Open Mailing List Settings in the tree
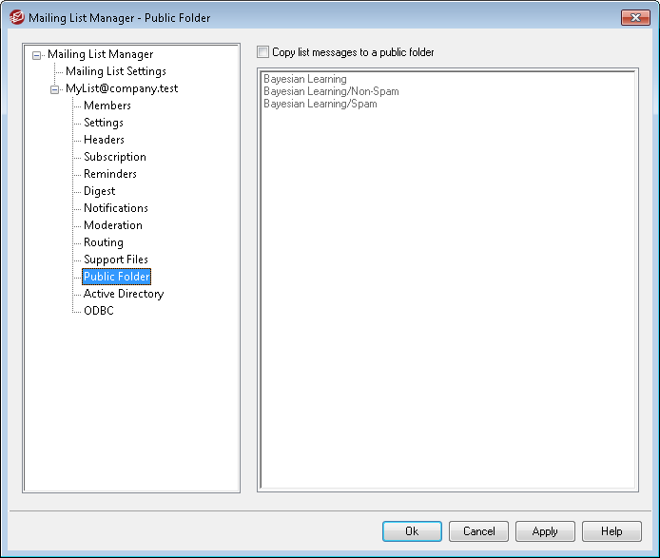The width and height of the screenshot is (660, 558). pyautogui.click(x=115, y=71)
